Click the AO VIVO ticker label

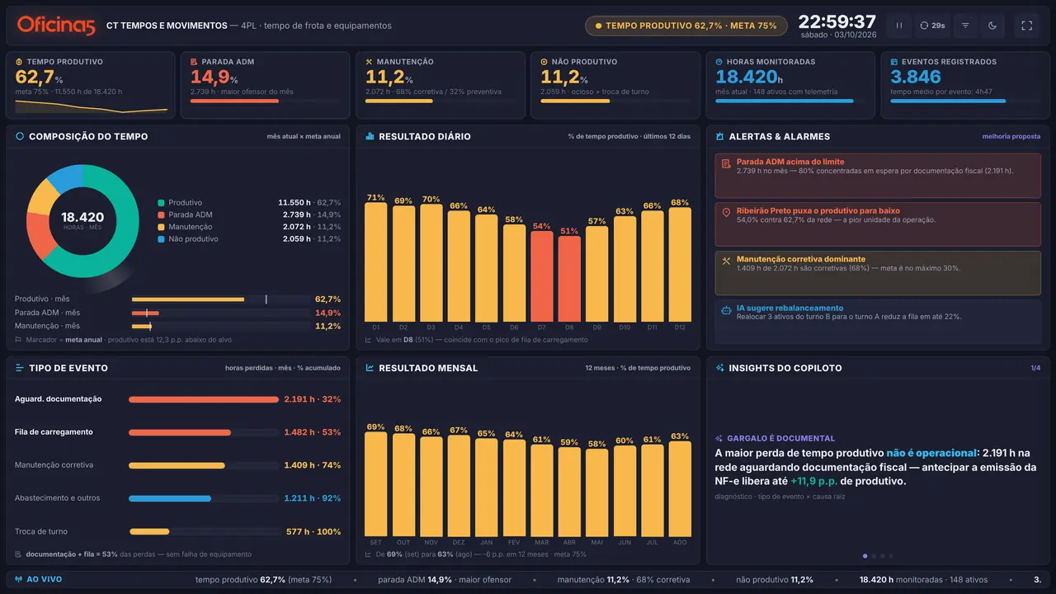tap(39, 580)
